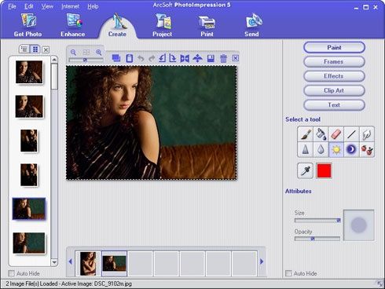Close the album panel with X
385x289 pixels.
click(x=46, y=49)
